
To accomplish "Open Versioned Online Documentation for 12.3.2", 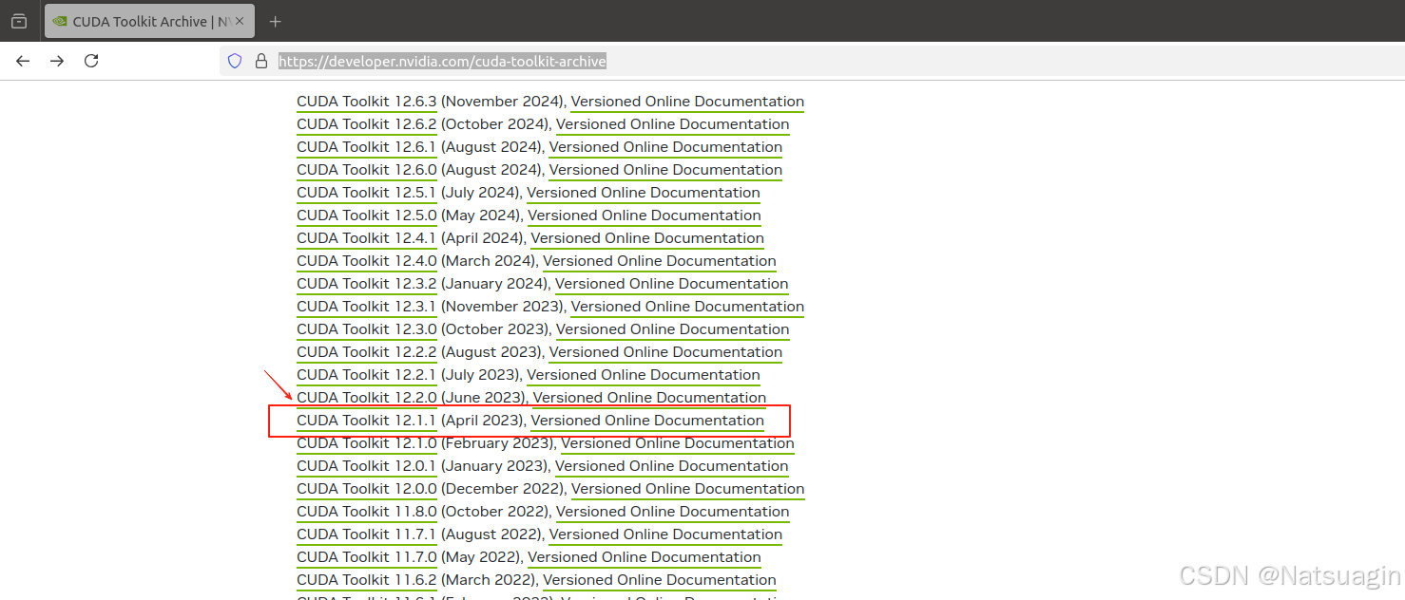I will (x=672, y=284).
